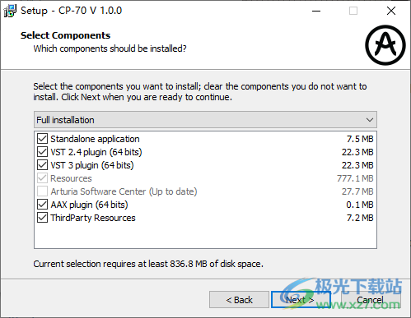Screen dimensions: 411x318
Task: Select the Standalone application list row label
Action: coord(95,139)
